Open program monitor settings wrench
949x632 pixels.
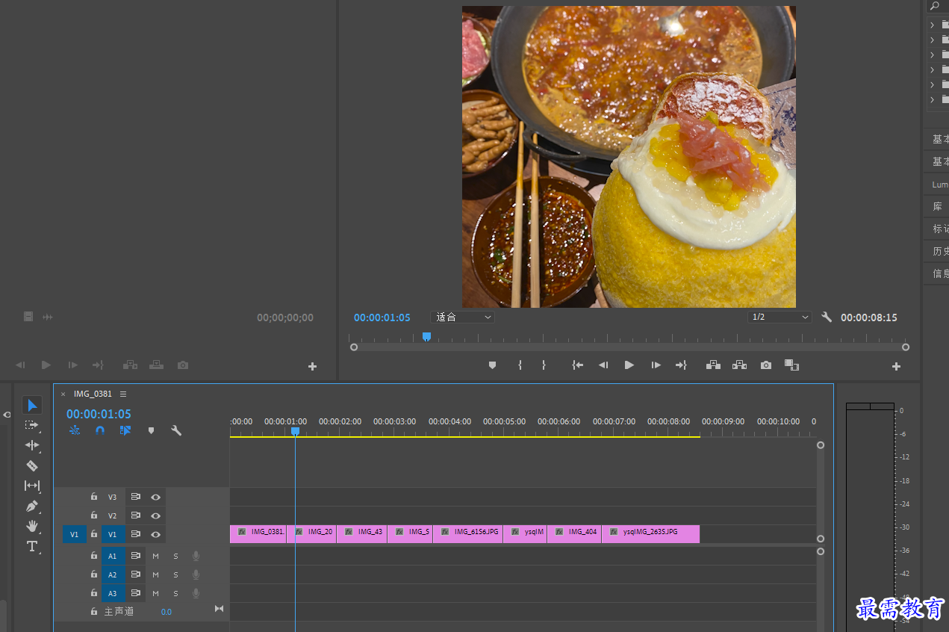click(827, 317)
